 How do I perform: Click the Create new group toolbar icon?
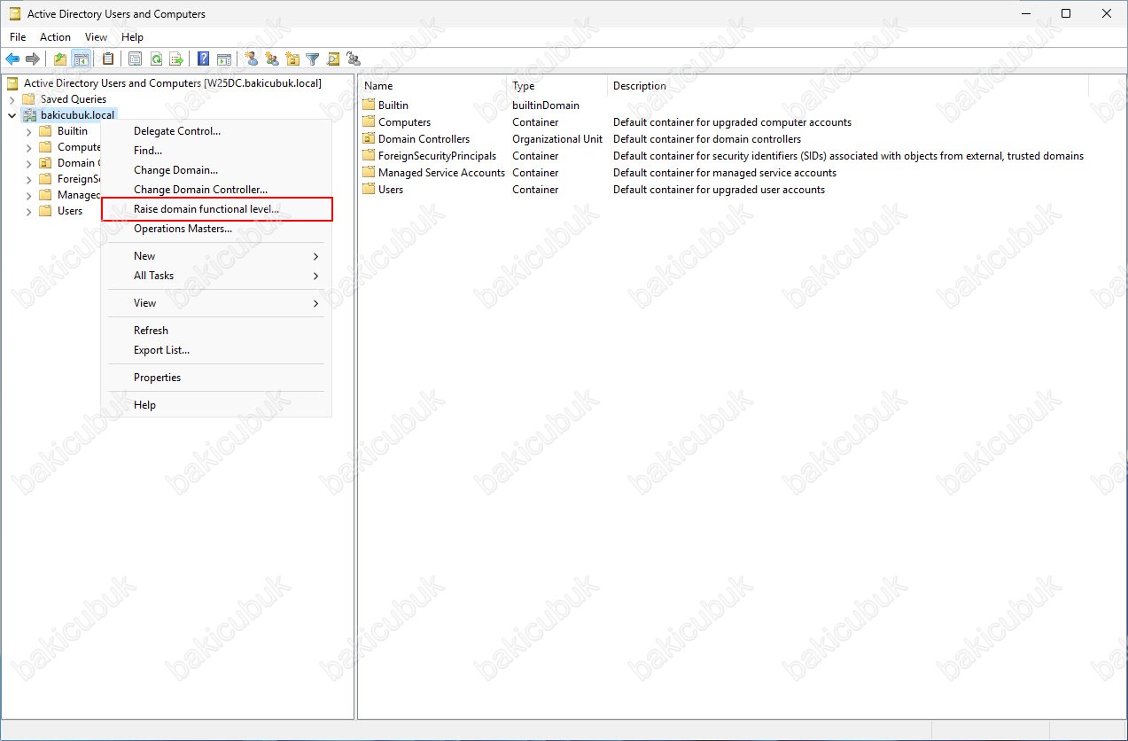coord(272,59)
